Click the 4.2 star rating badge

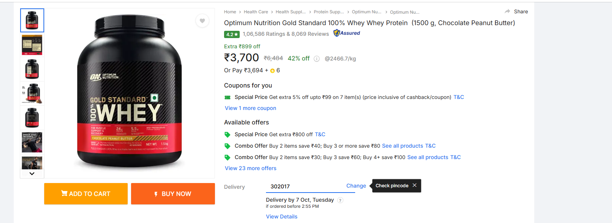tap(232, 34)
